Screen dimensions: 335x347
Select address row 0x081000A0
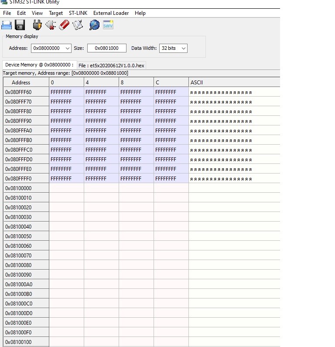click(26, 285)
